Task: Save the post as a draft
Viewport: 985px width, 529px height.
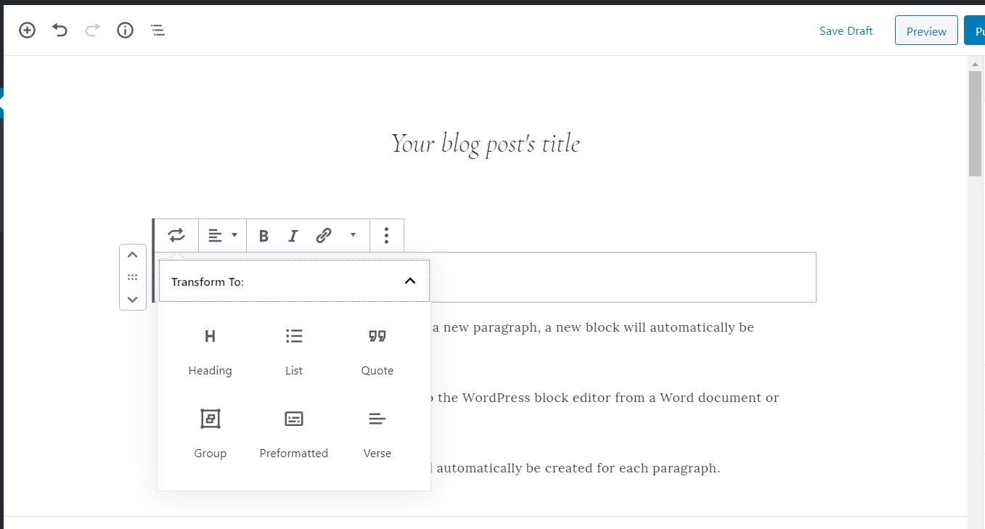Action: coord(846,30)
